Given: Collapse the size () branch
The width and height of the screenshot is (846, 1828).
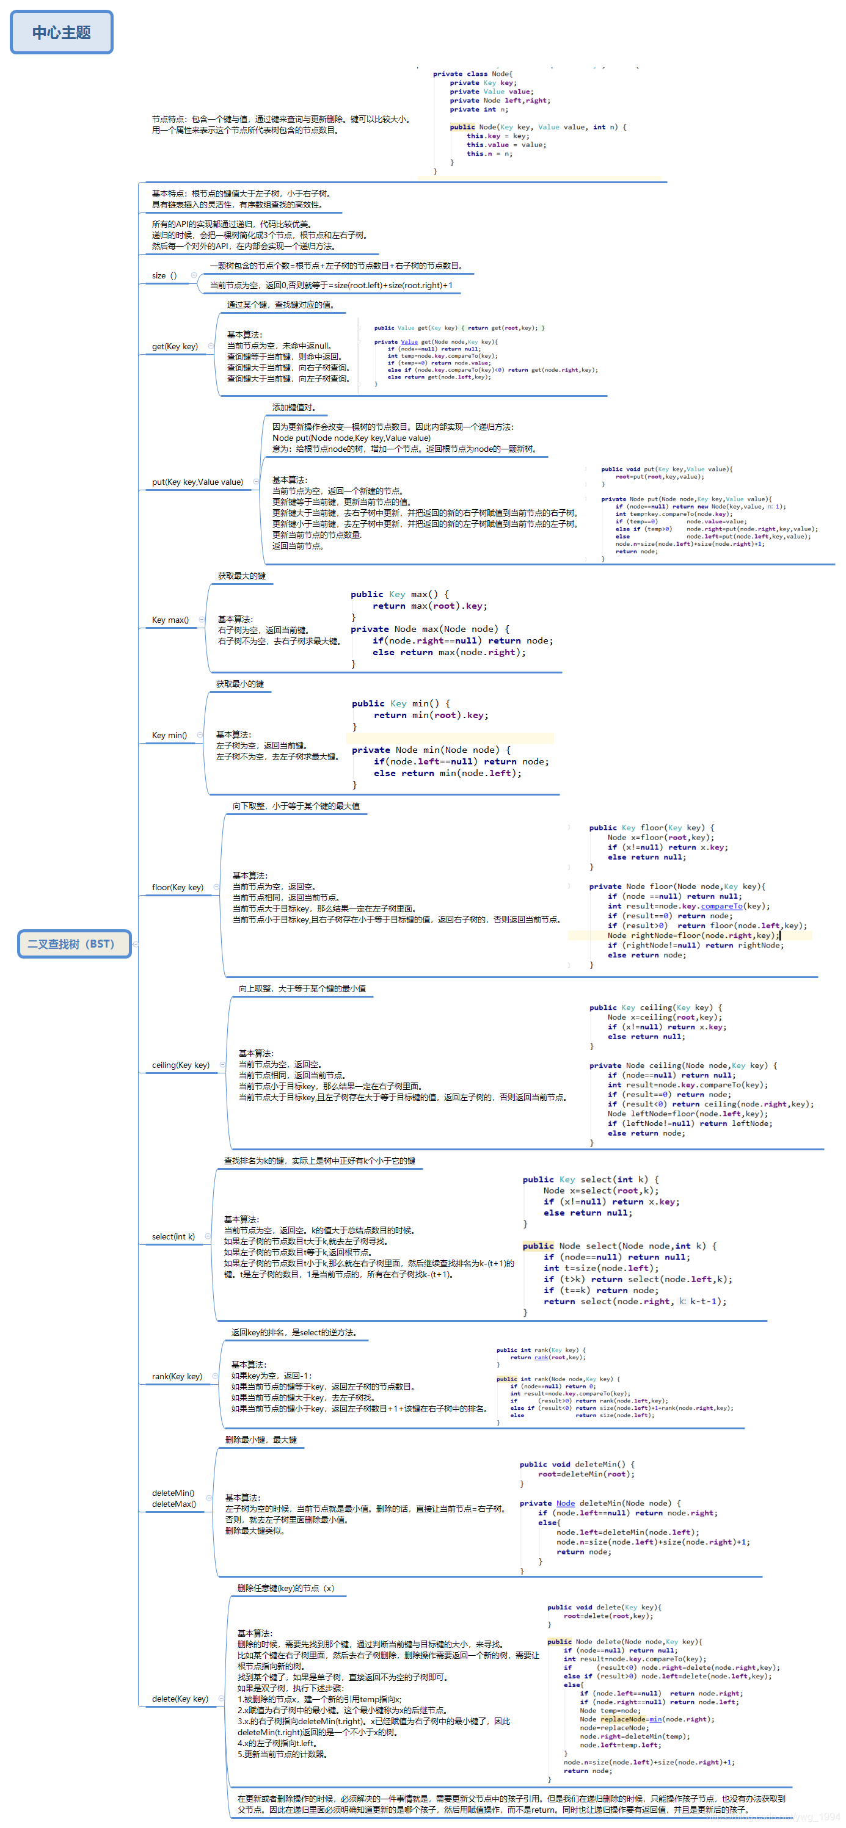Looking at the screenshot, I should (193, 275).
